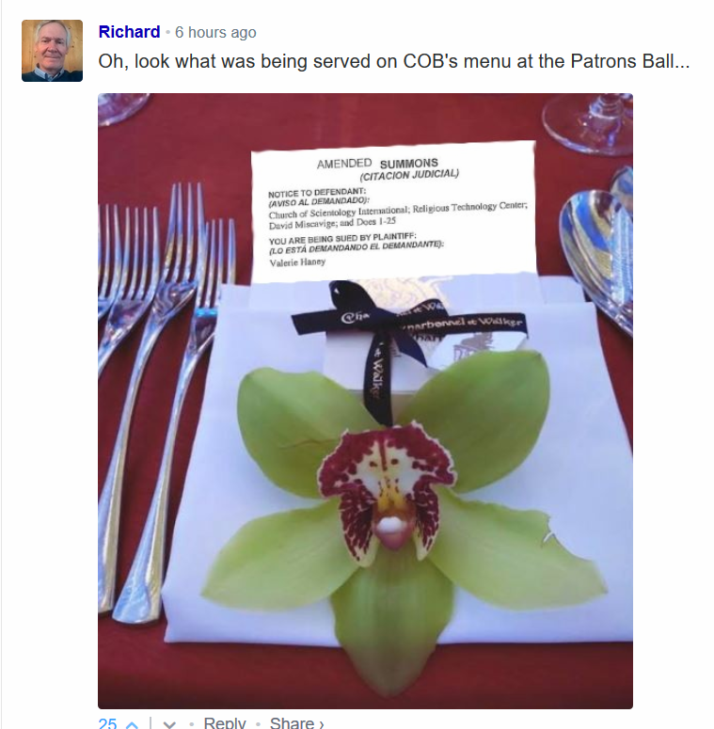The width and height of the screenshot is (714, 729).
Task: Click the Richard username link
Action: click(x=129, y=32)
